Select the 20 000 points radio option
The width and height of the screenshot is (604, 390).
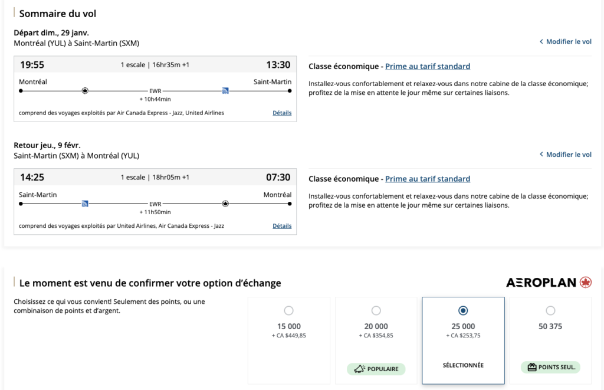[x=376, y=311]
